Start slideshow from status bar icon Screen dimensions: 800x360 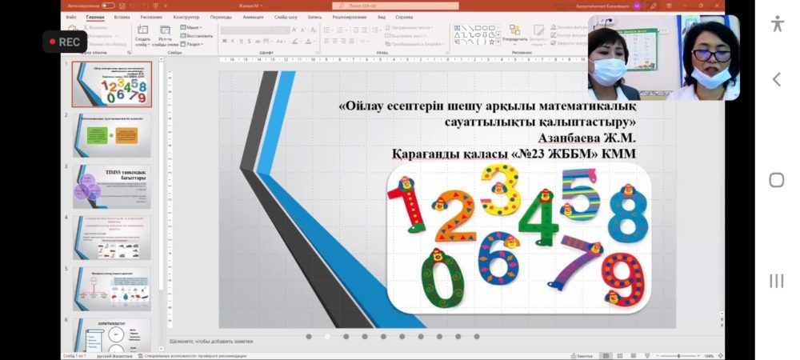click(647, 355)
